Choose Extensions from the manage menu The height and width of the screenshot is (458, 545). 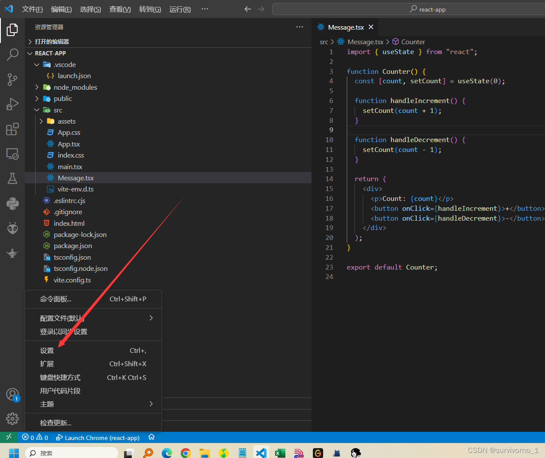93,364
